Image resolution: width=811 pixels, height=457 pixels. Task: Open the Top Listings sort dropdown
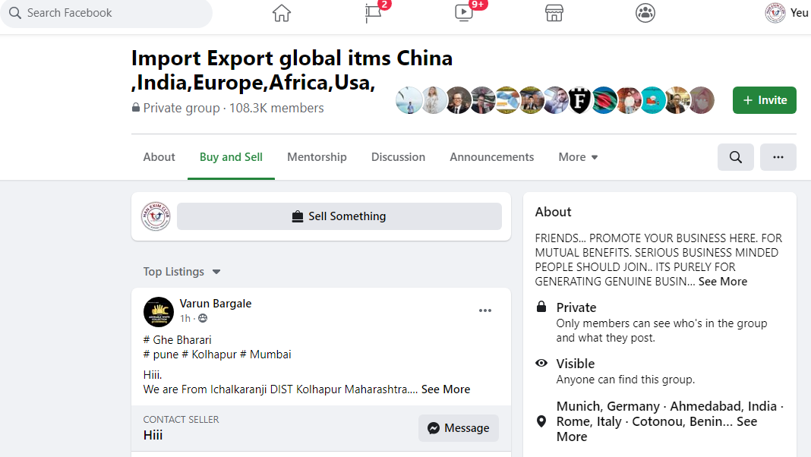pos(181,272)
